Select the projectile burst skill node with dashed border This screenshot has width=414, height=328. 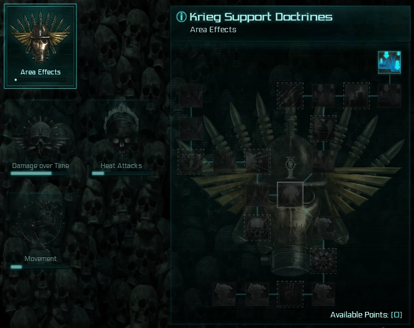click(x=257, y=162)
